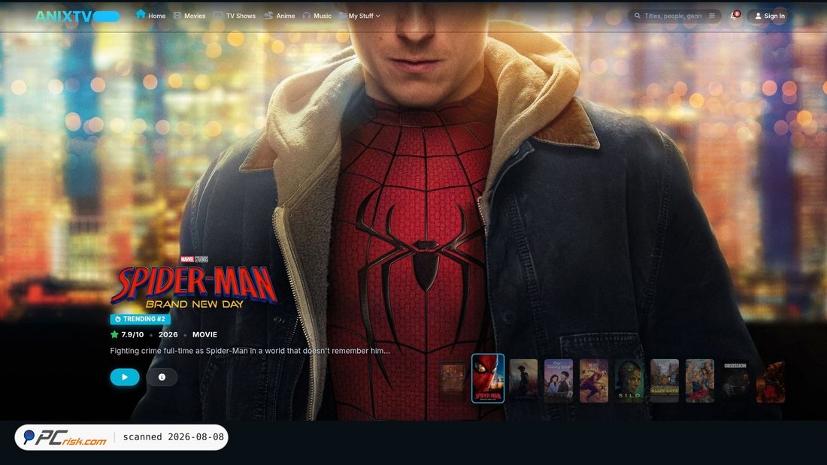
Task: Select the last red poster thumbnail
Action: pyautogui.click(x=771, y=382)
